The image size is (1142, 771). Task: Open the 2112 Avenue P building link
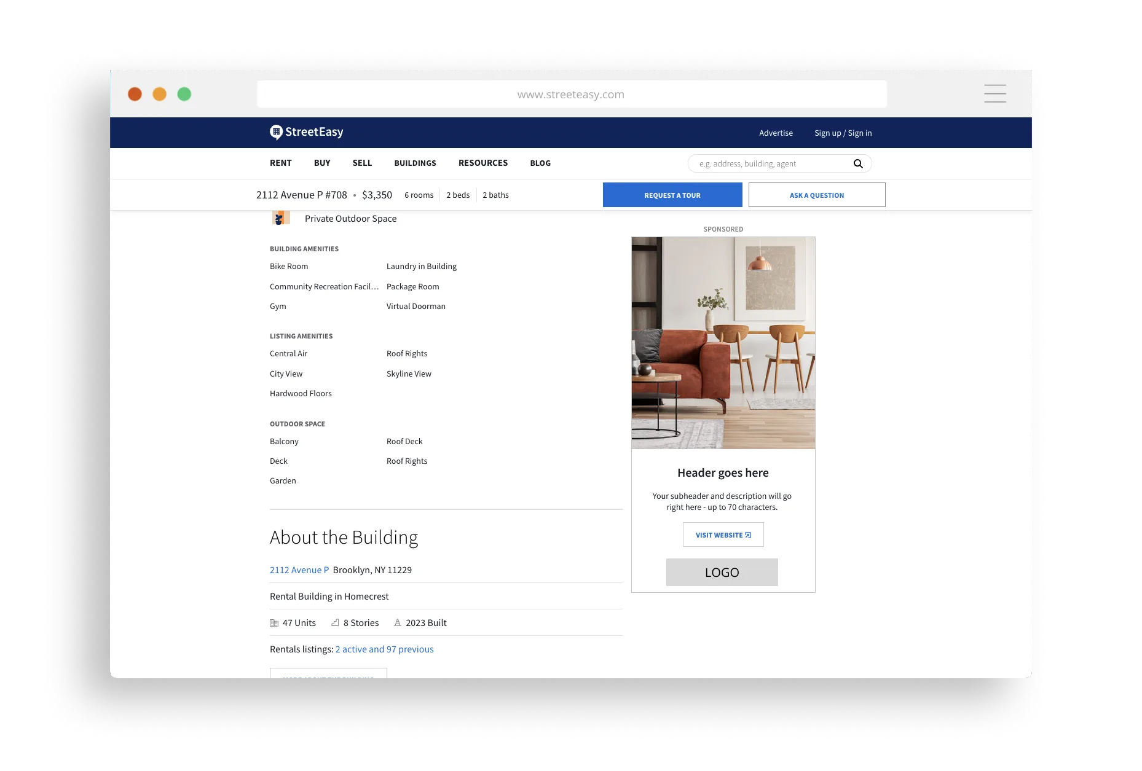[299, 570]
